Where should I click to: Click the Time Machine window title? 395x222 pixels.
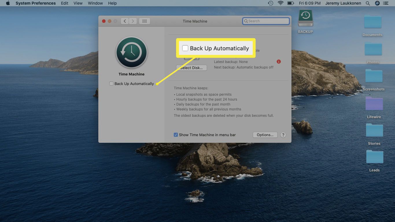tap(195, 21)
